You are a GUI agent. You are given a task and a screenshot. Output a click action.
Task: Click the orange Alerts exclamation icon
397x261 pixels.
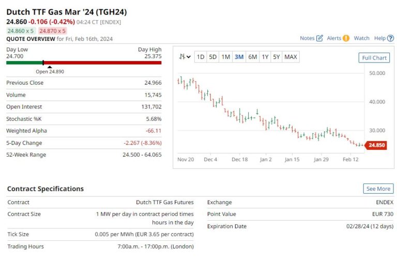pyautogui.click(x=346, y=38)
